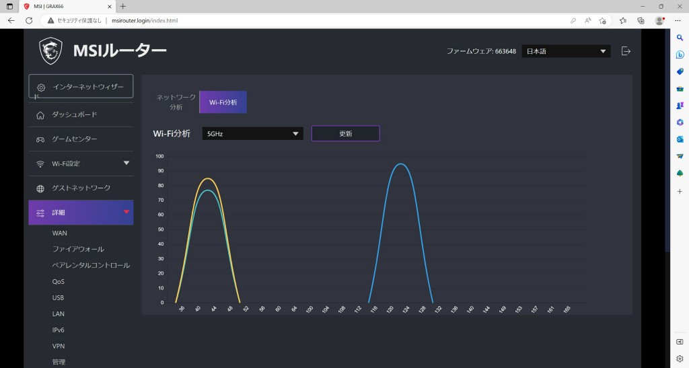Click the Wi-Fi設定 wireless icon
This screenshot has height=368, width=689.
coord(40,164)
